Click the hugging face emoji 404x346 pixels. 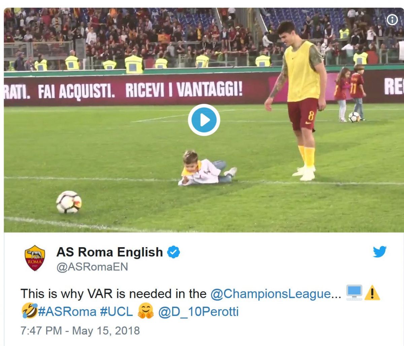coord(146,311)
